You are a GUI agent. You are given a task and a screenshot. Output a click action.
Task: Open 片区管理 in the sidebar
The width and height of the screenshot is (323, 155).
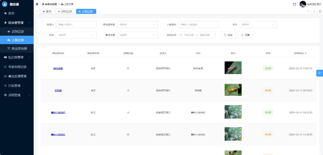(x=17, y=86)
